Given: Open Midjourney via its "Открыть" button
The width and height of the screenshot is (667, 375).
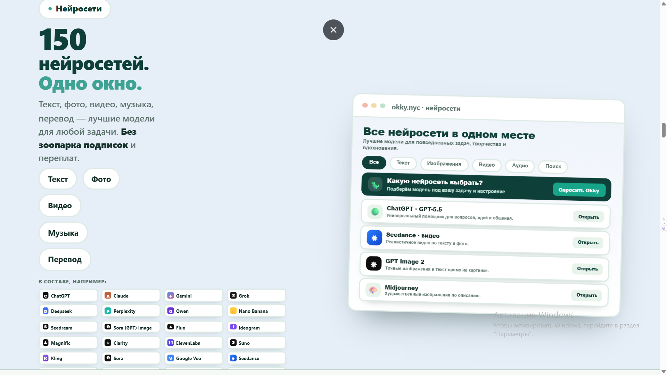Looking at the screenshot, I should pyautogui.click(x=586, y=295).
